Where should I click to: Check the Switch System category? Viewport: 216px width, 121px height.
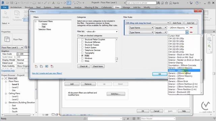point(82,48)
